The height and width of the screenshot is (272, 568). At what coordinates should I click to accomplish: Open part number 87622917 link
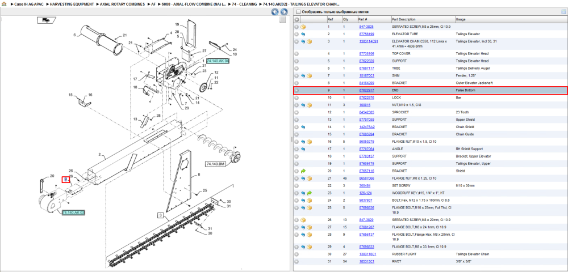pos(366,90)
